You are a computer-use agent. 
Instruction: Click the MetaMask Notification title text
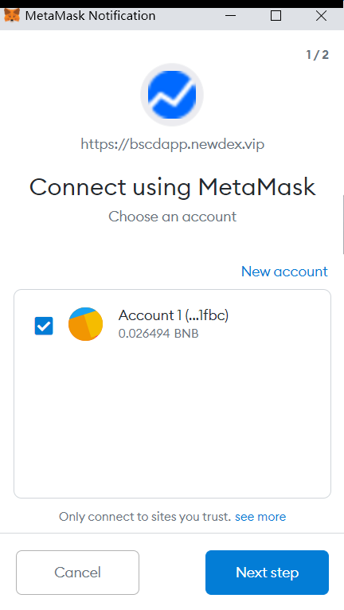click(x=90, y=16)
